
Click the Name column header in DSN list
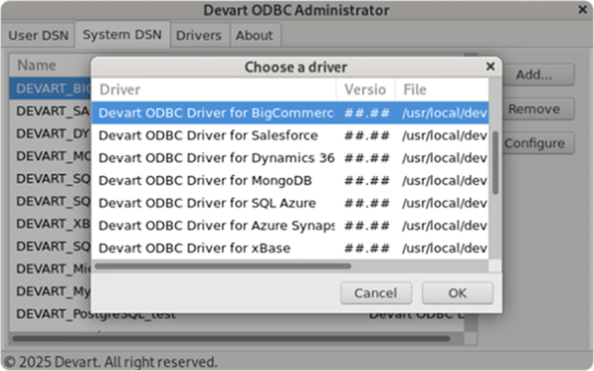tap(50, 65)
